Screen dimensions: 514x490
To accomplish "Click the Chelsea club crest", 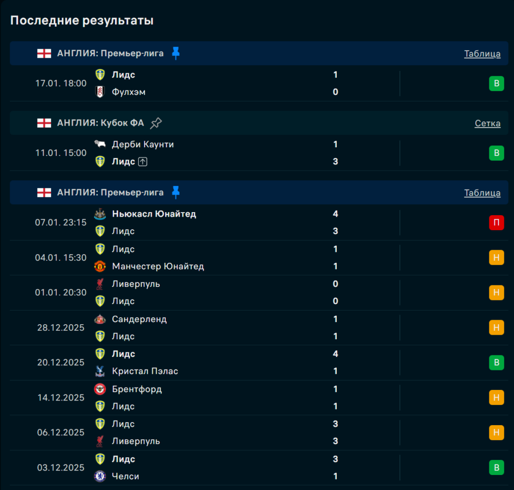I will [100, 476].
